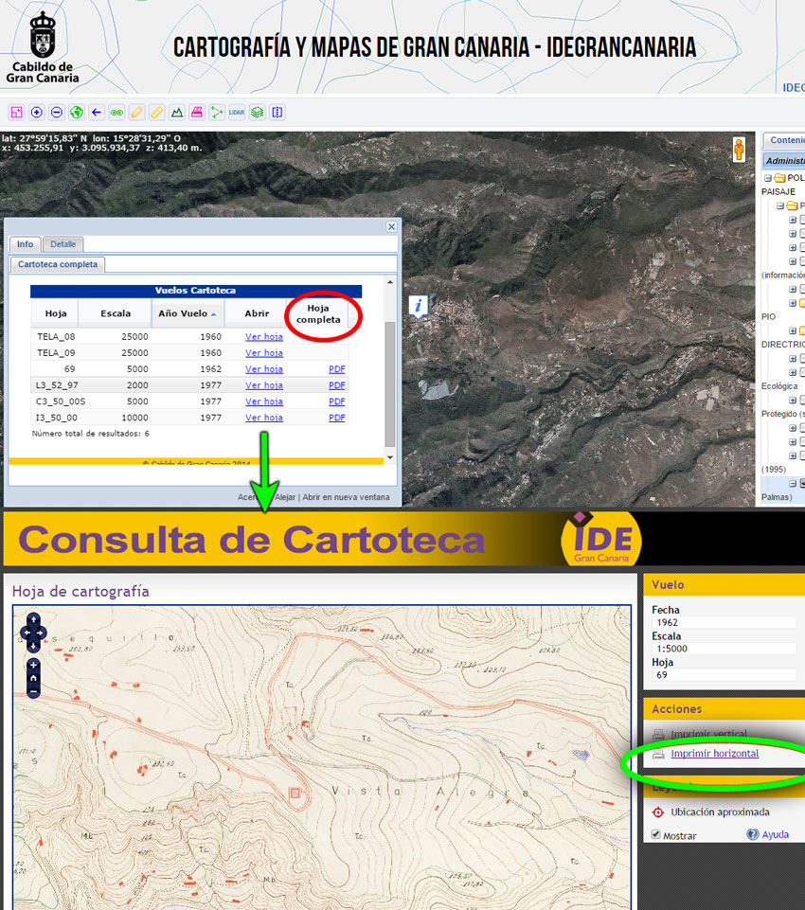Toggle the Mostrar checkbox

tap(656, 834)
